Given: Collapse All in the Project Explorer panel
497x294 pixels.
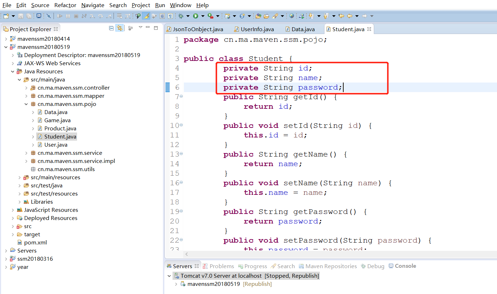Looking at the screenshot, I should pos(111,29).
